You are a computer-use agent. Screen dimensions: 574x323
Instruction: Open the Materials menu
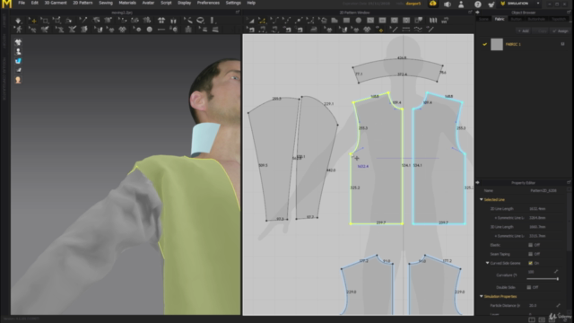127,3
